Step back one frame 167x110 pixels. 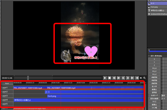click(114, 78)
